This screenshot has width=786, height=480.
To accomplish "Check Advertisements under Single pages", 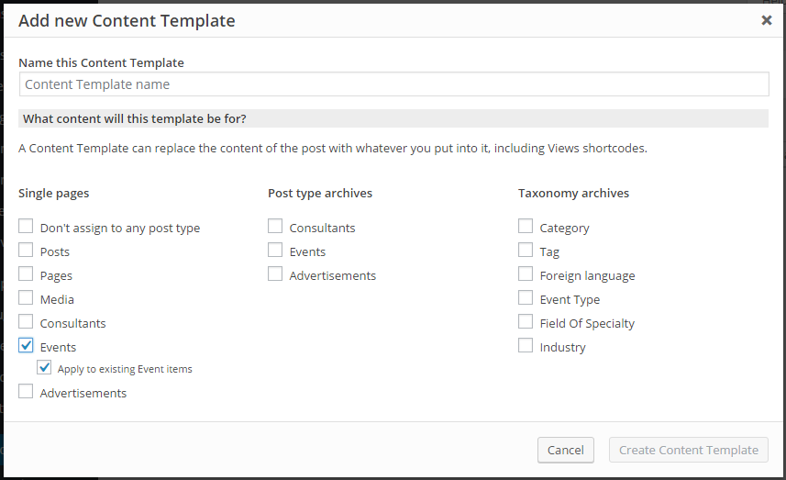I will (26, 391).
